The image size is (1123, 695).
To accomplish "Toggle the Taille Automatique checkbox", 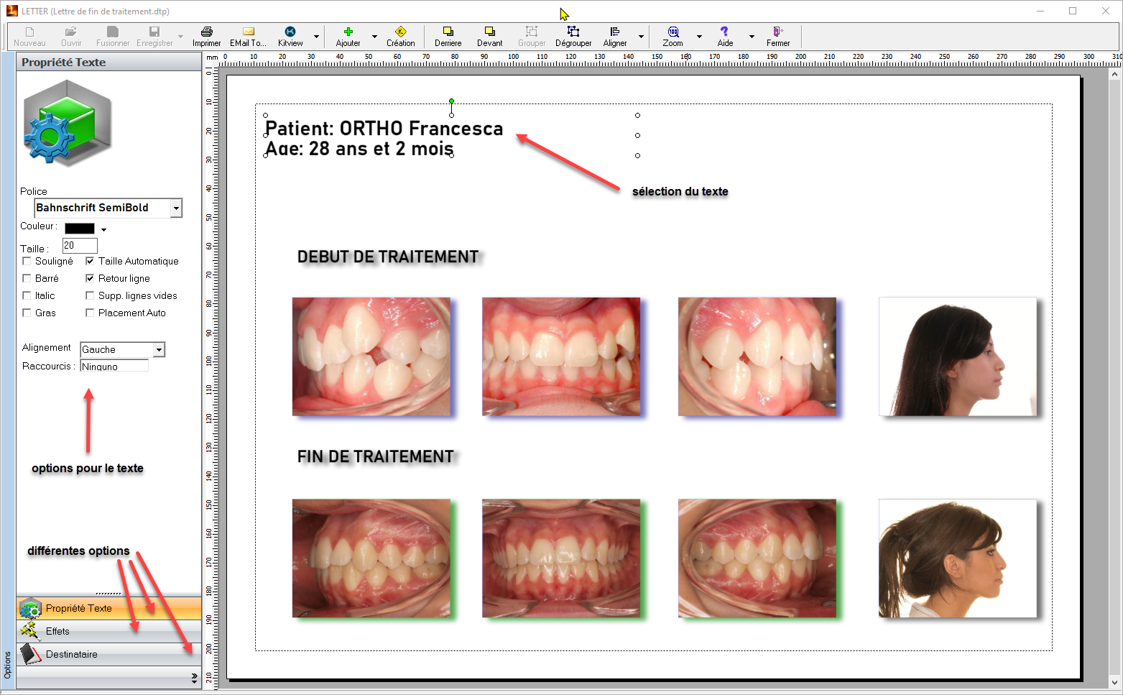I will (x=90, y=261).
